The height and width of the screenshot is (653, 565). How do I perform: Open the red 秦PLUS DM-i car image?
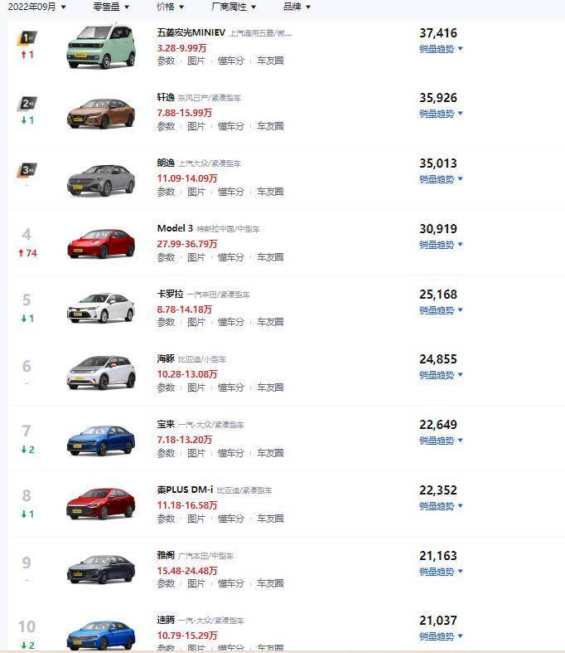click(101, 504)
